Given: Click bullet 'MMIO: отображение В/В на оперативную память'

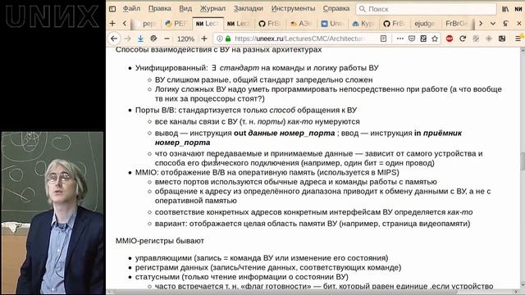Looking at the screenshot, I should 267,173.
